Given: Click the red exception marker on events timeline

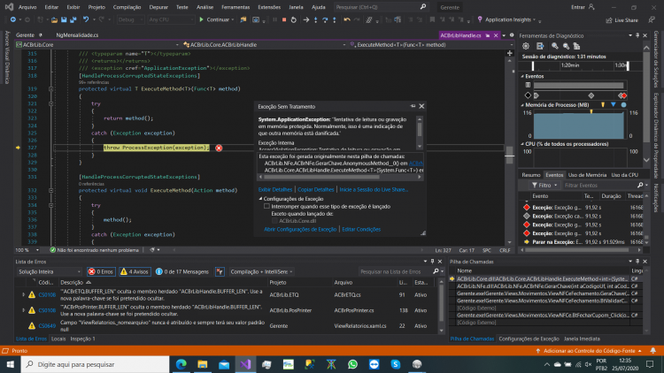Looking at the screenshot, I should click(623, 95).
